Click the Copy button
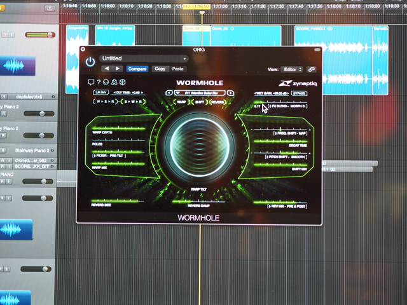This screenshot has height=305, width=407. pyautogui.click(x=160, y=69)
